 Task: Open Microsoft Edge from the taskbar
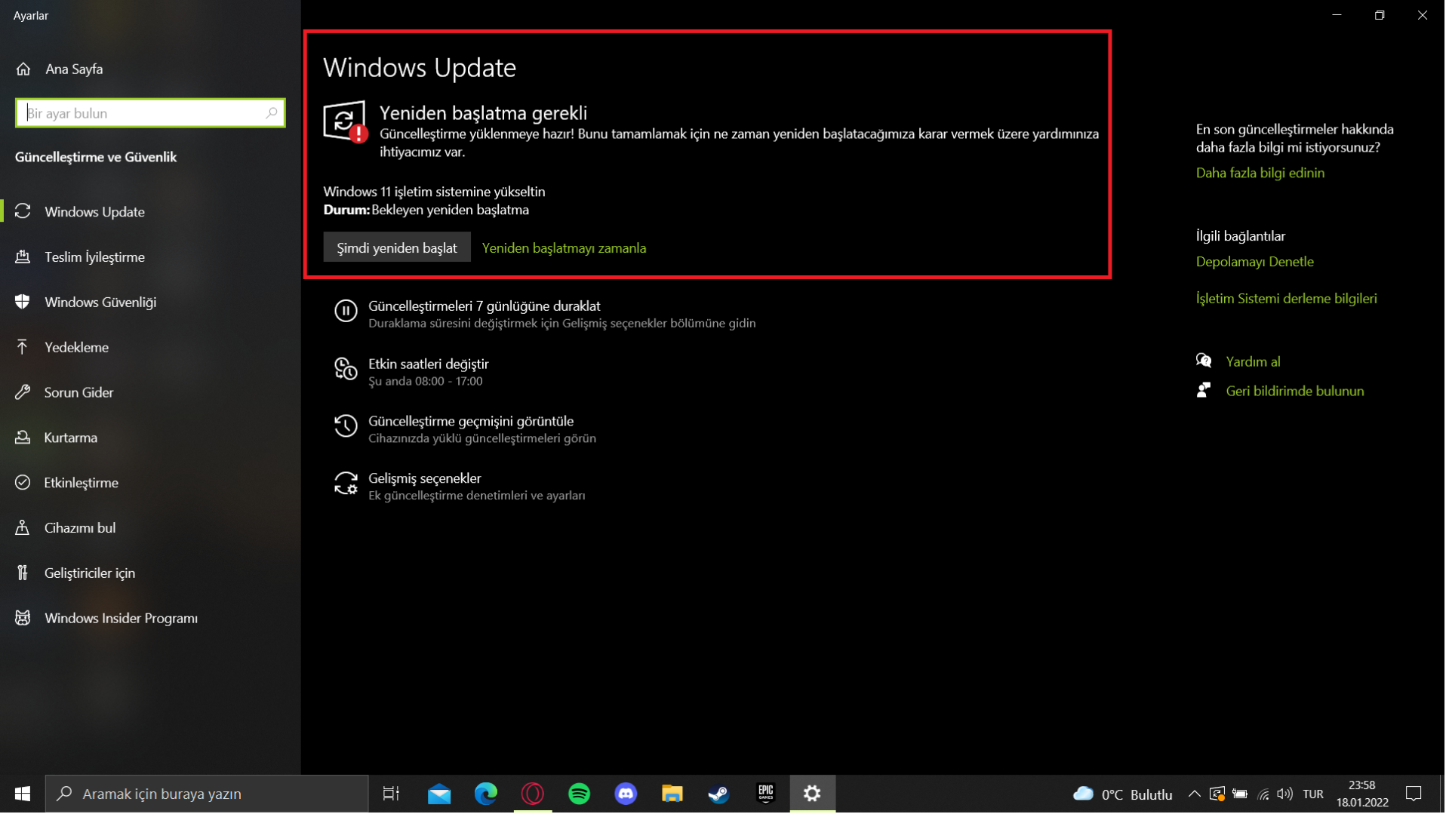point(487,795)
